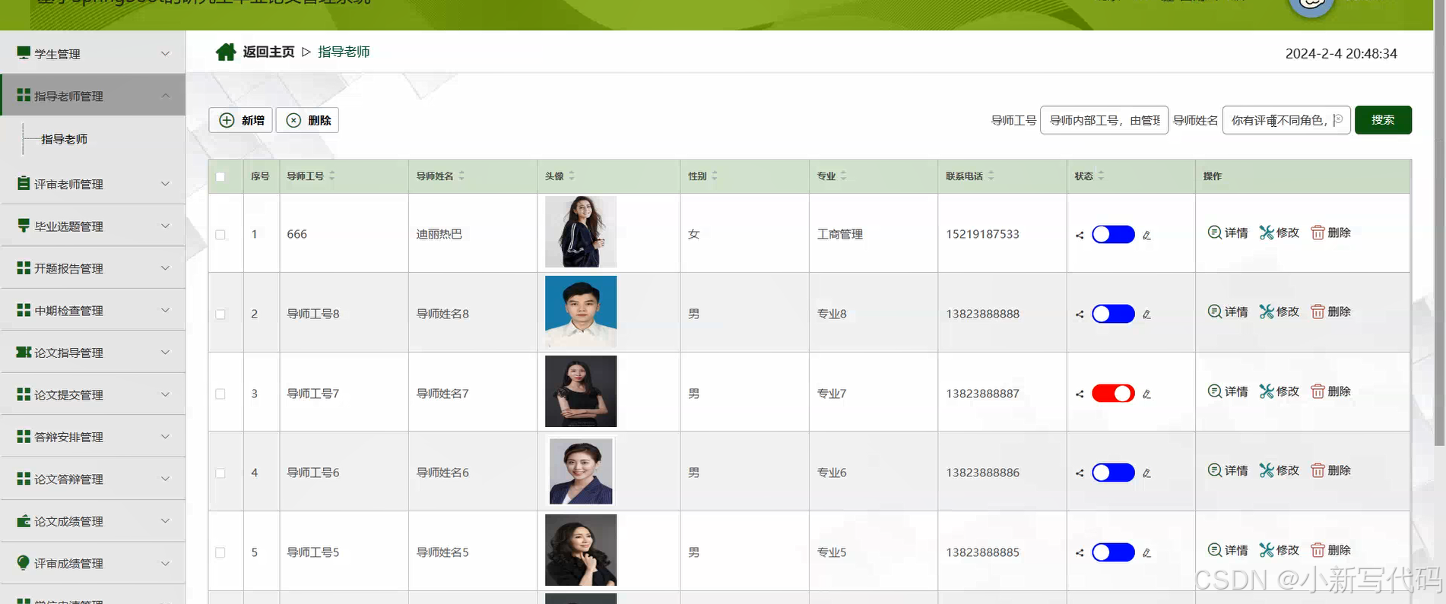Click the 毕业选题管理 sidebar icon
The image size is (1446, 604).
(24, 226)
